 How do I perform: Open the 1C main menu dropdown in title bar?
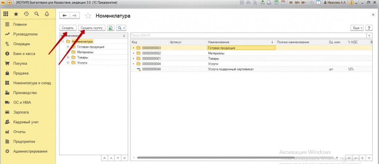click(x=9, y=3)
